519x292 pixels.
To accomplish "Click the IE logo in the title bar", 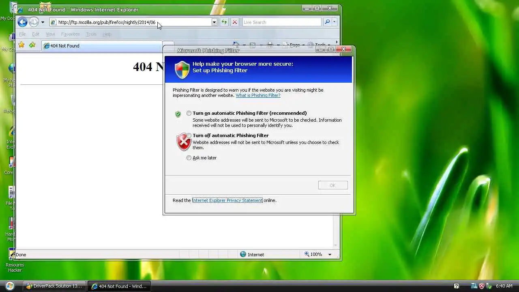I will coord(20,10).
